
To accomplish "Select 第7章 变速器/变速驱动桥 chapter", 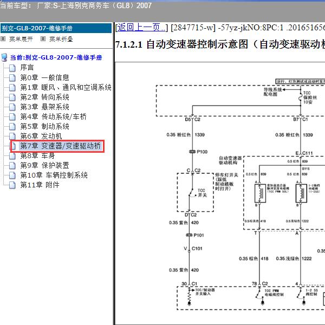I will [x=60, y=146].
